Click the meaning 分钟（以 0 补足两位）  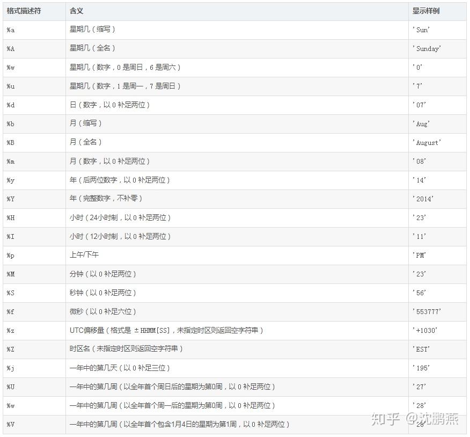click(x=102, y=274)
